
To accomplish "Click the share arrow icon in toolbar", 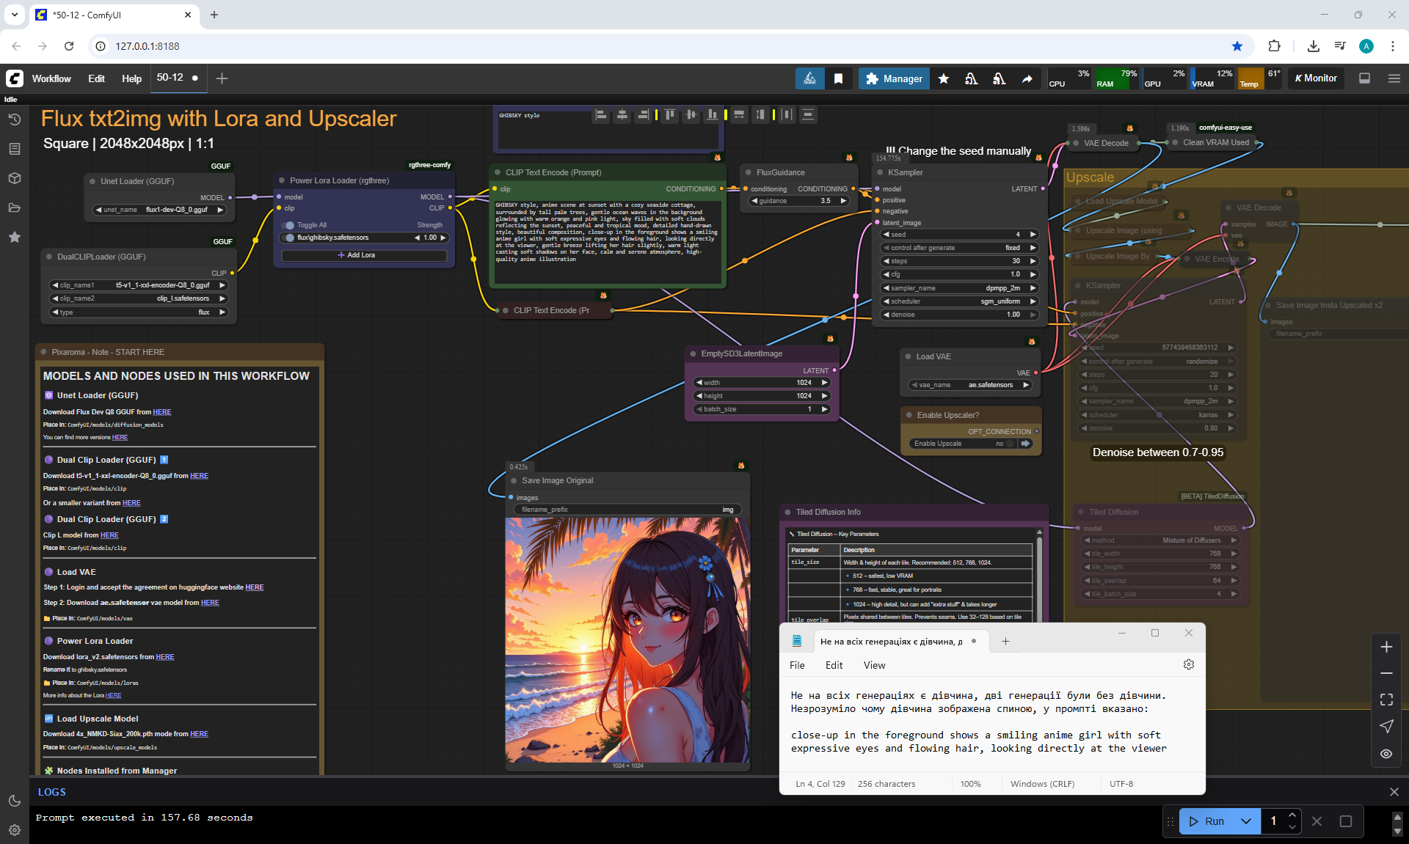I will (x=1027, y=78).
